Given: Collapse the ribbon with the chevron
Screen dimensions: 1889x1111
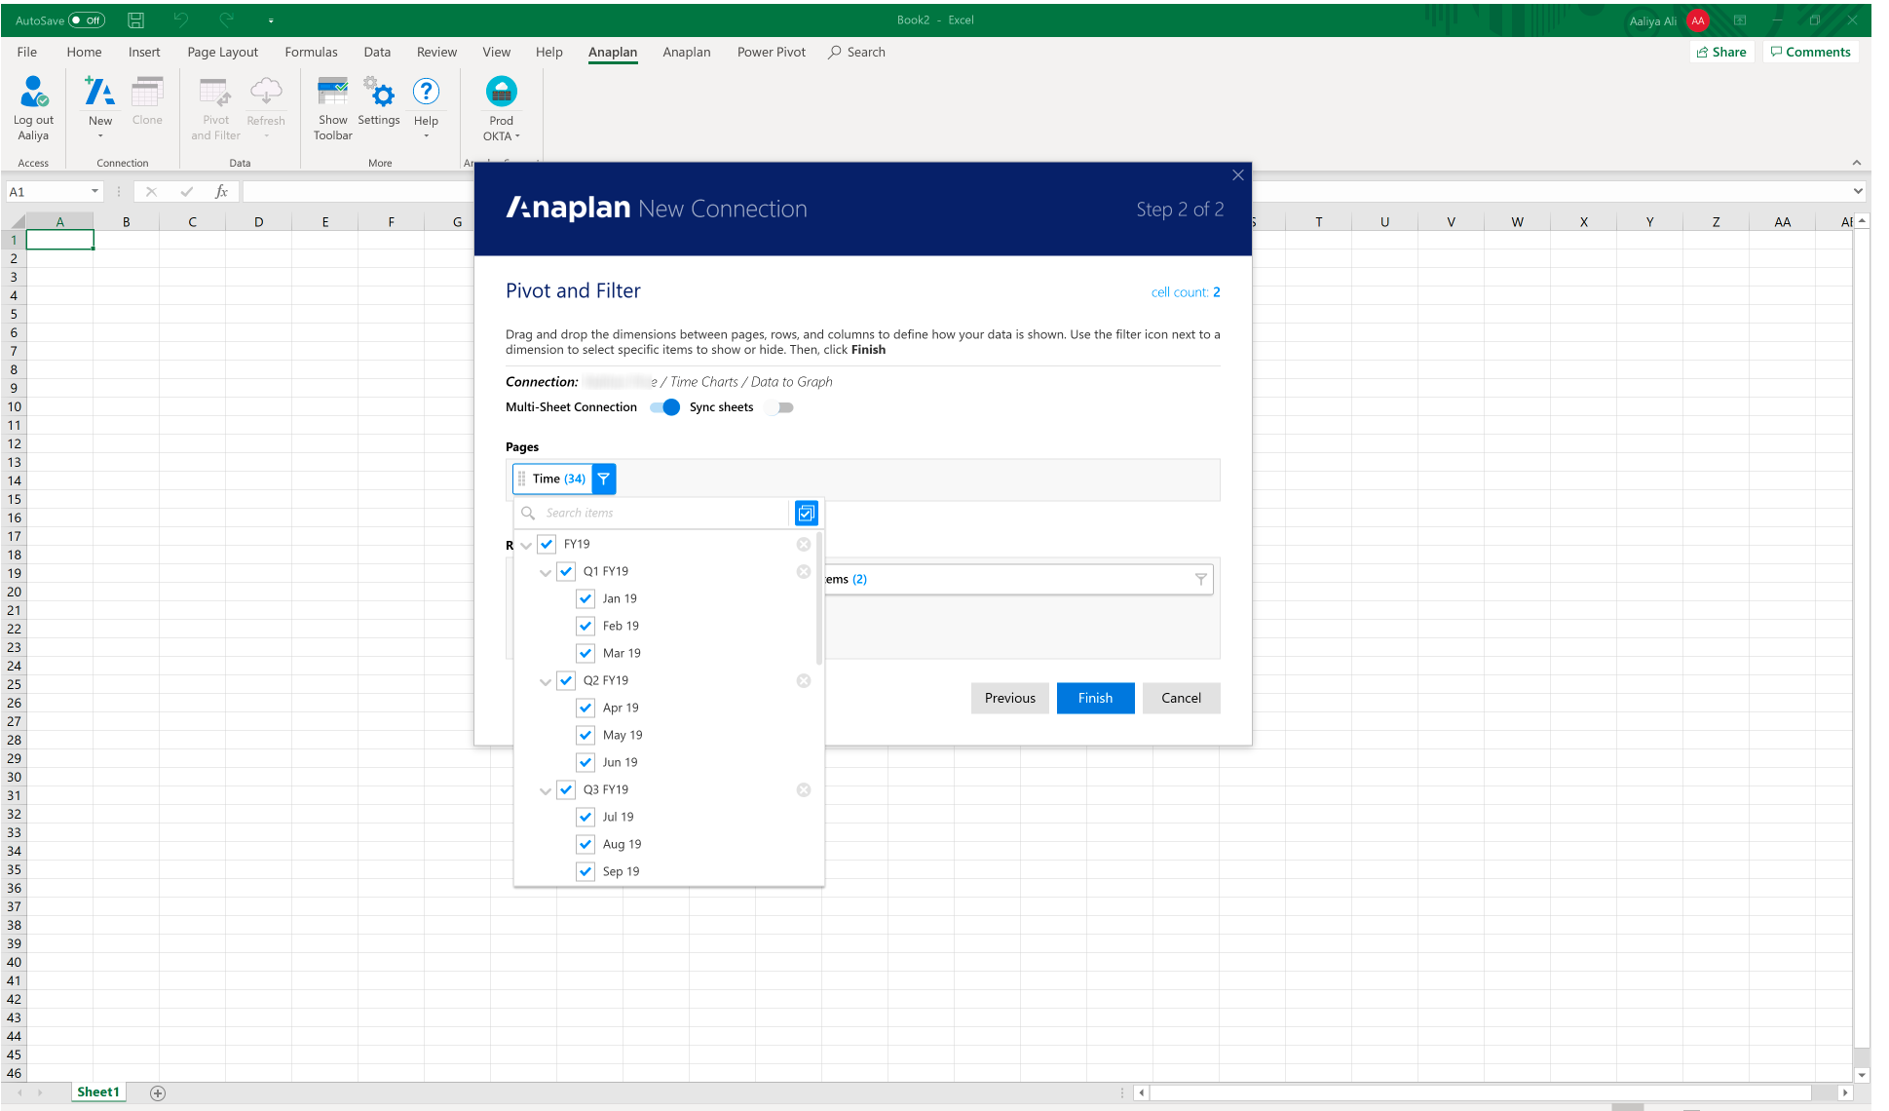Looking at the screenshot, I should (x=1856, y=163).
